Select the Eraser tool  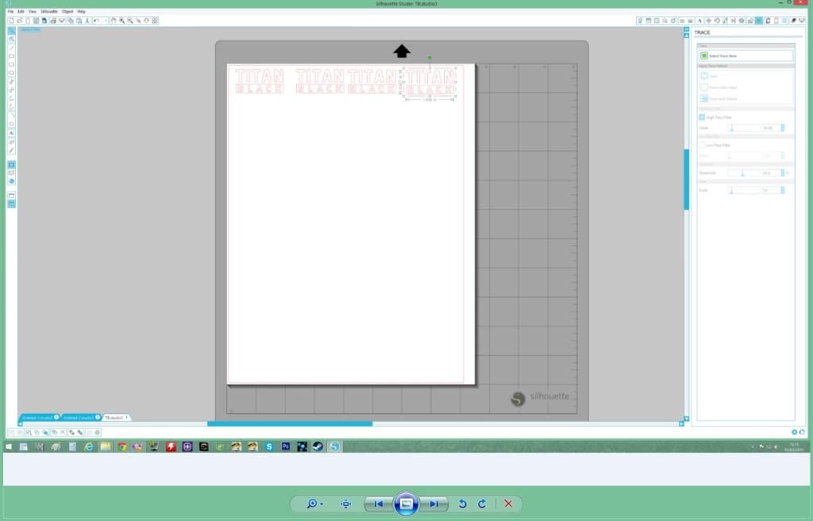[x=11, y=141]
